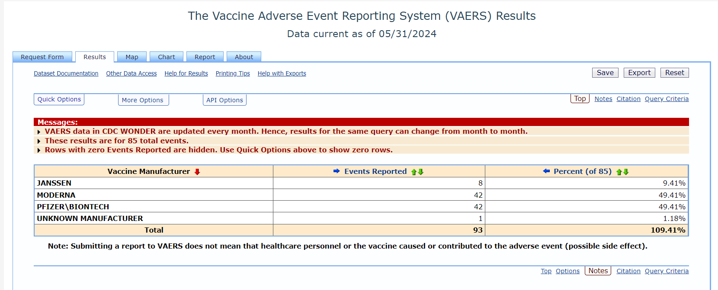The width and height of the screenshot is (718, 290).
Task: Click the Top link at the page bottom
Action: click(x=546, y=271)
